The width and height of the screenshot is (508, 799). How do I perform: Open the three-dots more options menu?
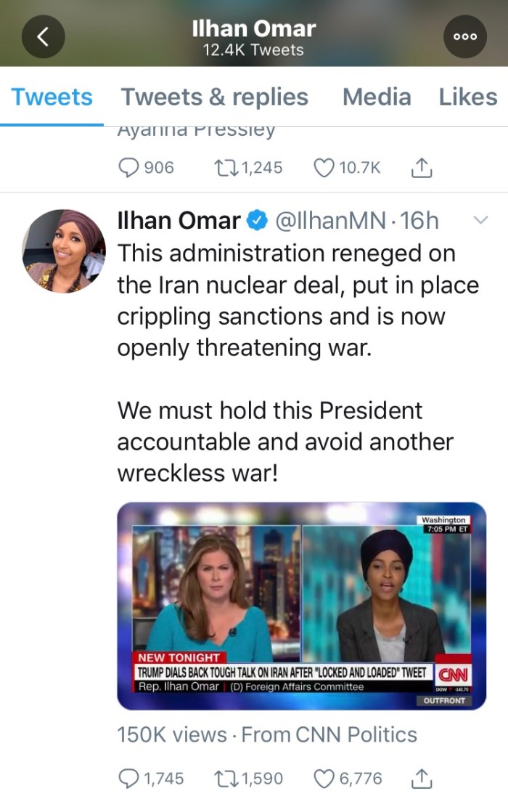464,36
